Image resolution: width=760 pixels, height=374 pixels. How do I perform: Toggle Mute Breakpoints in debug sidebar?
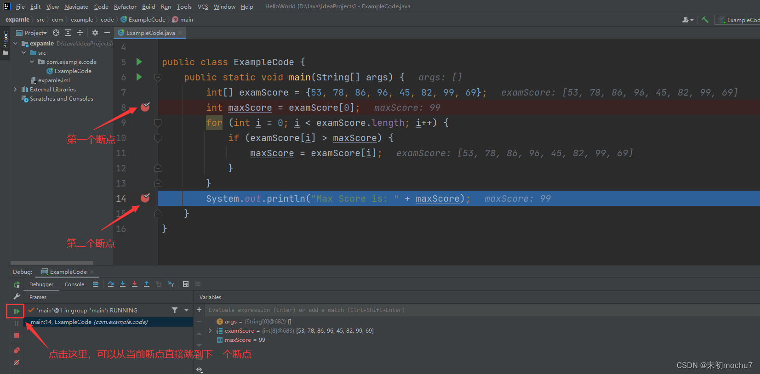[17, 363]
